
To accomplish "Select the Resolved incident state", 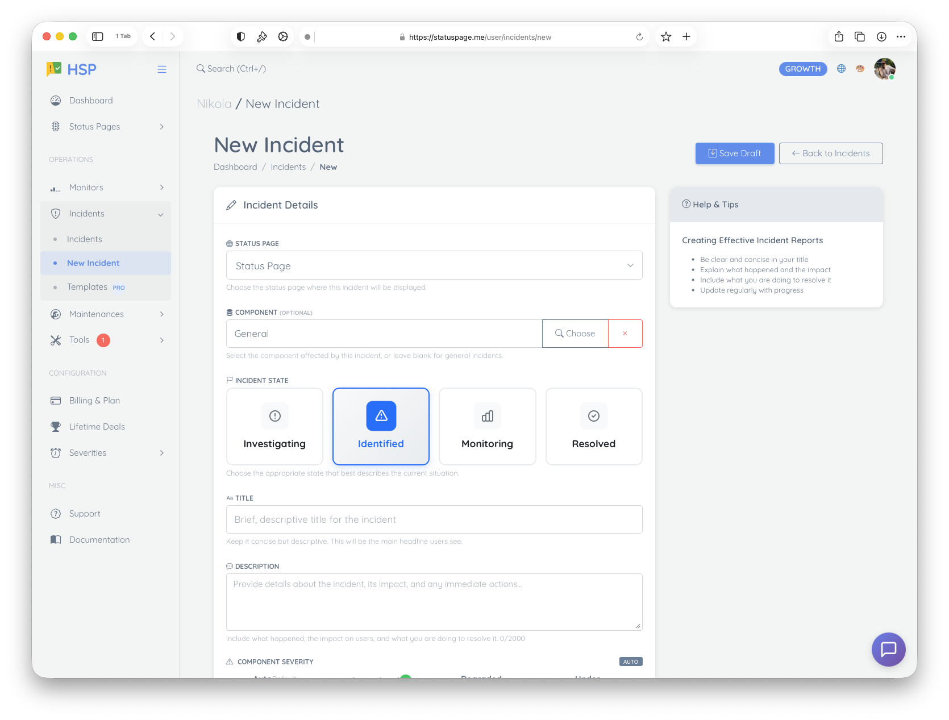I will click(x=593, y=426).
